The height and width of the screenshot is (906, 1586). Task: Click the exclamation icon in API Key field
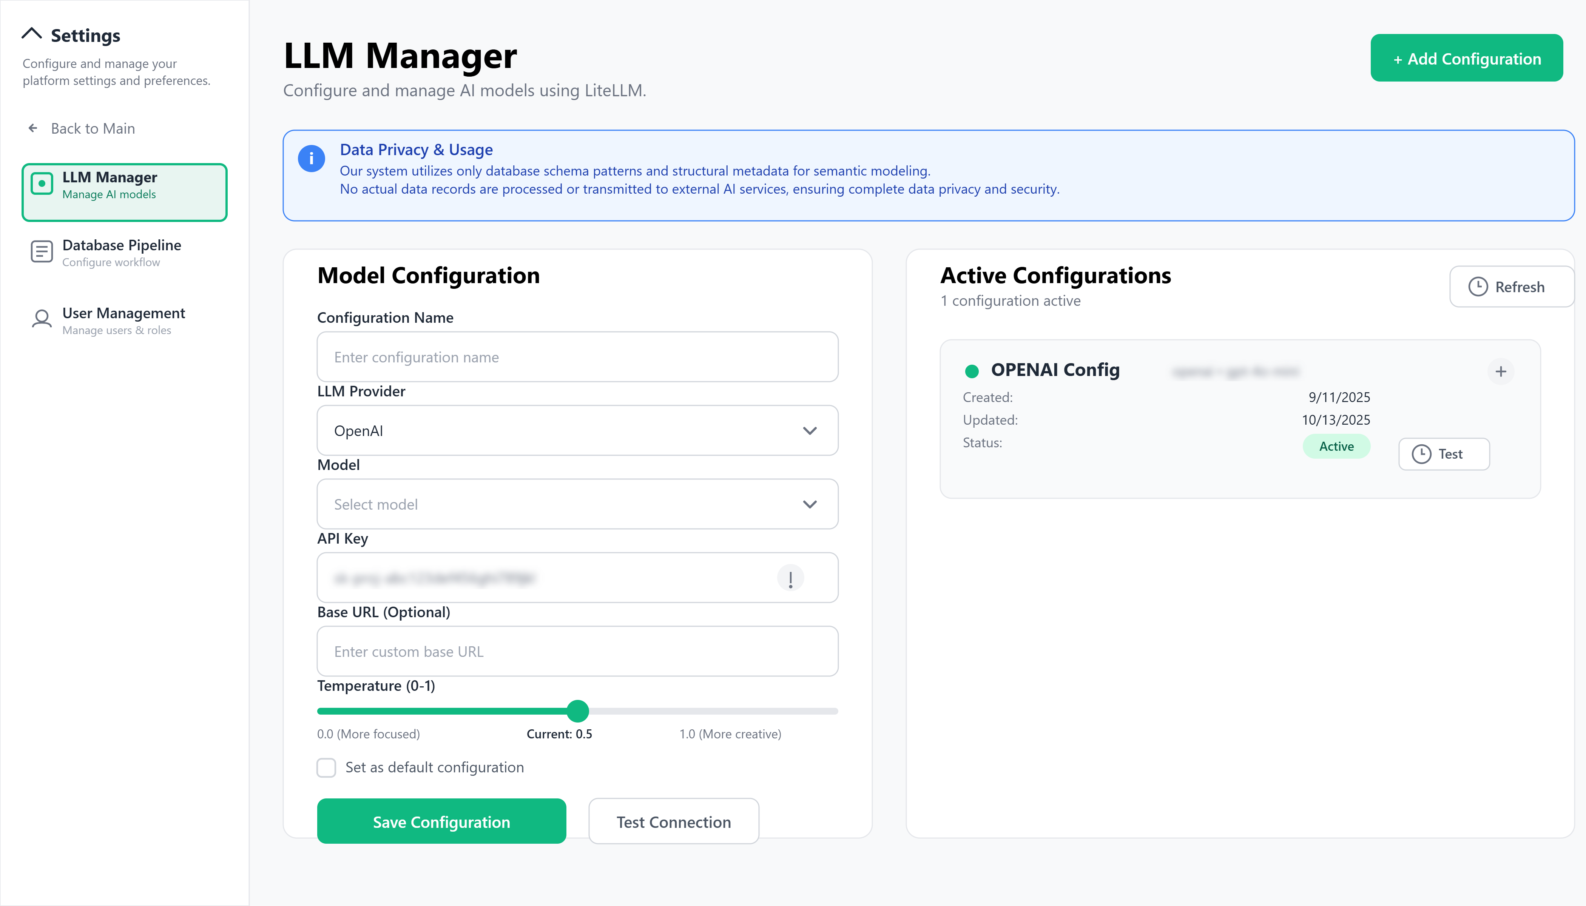(x=790, y=578)
